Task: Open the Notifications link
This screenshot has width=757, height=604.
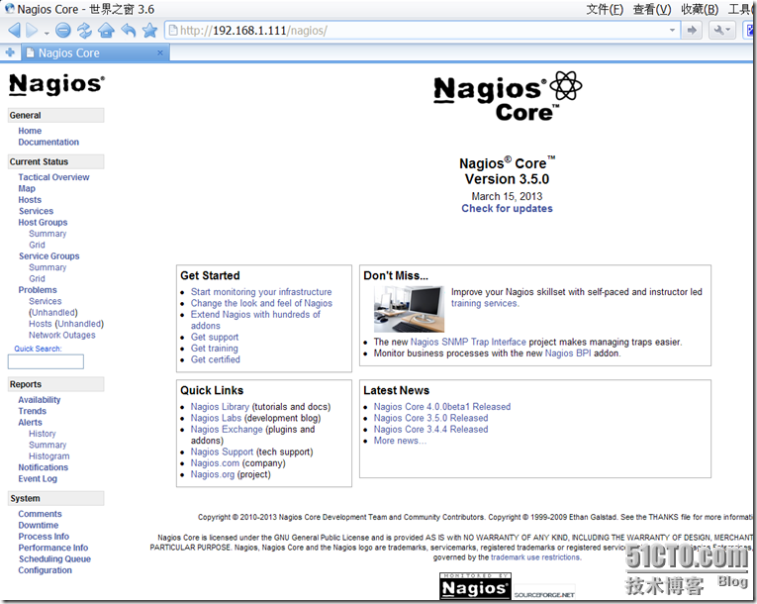Action: coord(43,467)
